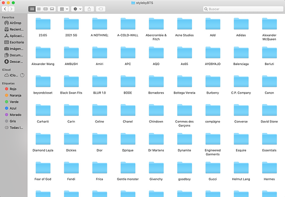The image size is (285, 197).
Task: Click the Givenchy folder name
Action: (156, 179)
